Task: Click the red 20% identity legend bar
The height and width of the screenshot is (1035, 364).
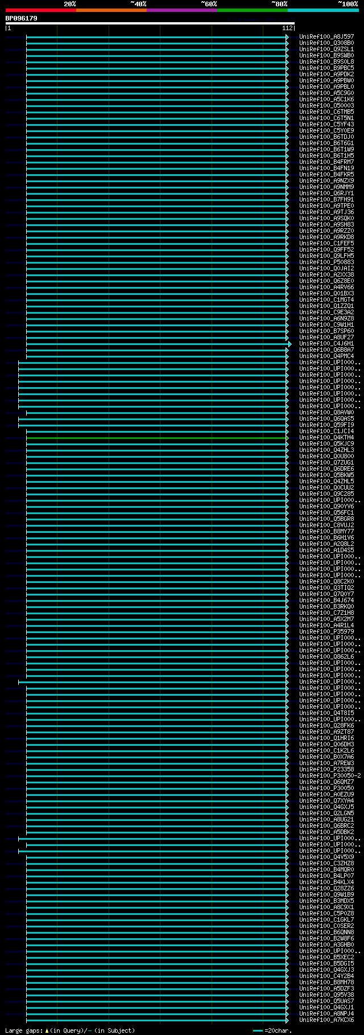Action: [40, 10]
